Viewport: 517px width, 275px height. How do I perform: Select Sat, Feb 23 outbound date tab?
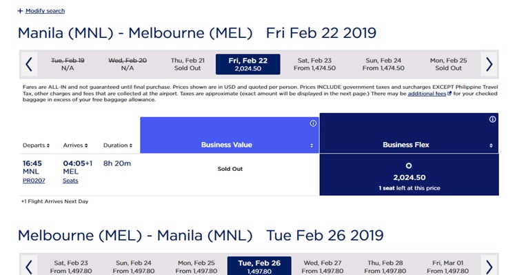pos(314,64)
